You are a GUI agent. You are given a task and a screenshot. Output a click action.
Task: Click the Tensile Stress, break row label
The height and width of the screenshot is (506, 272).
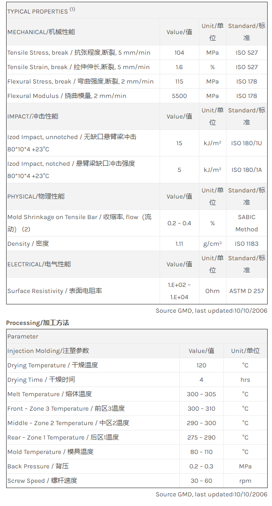click(x=79, y=52)
